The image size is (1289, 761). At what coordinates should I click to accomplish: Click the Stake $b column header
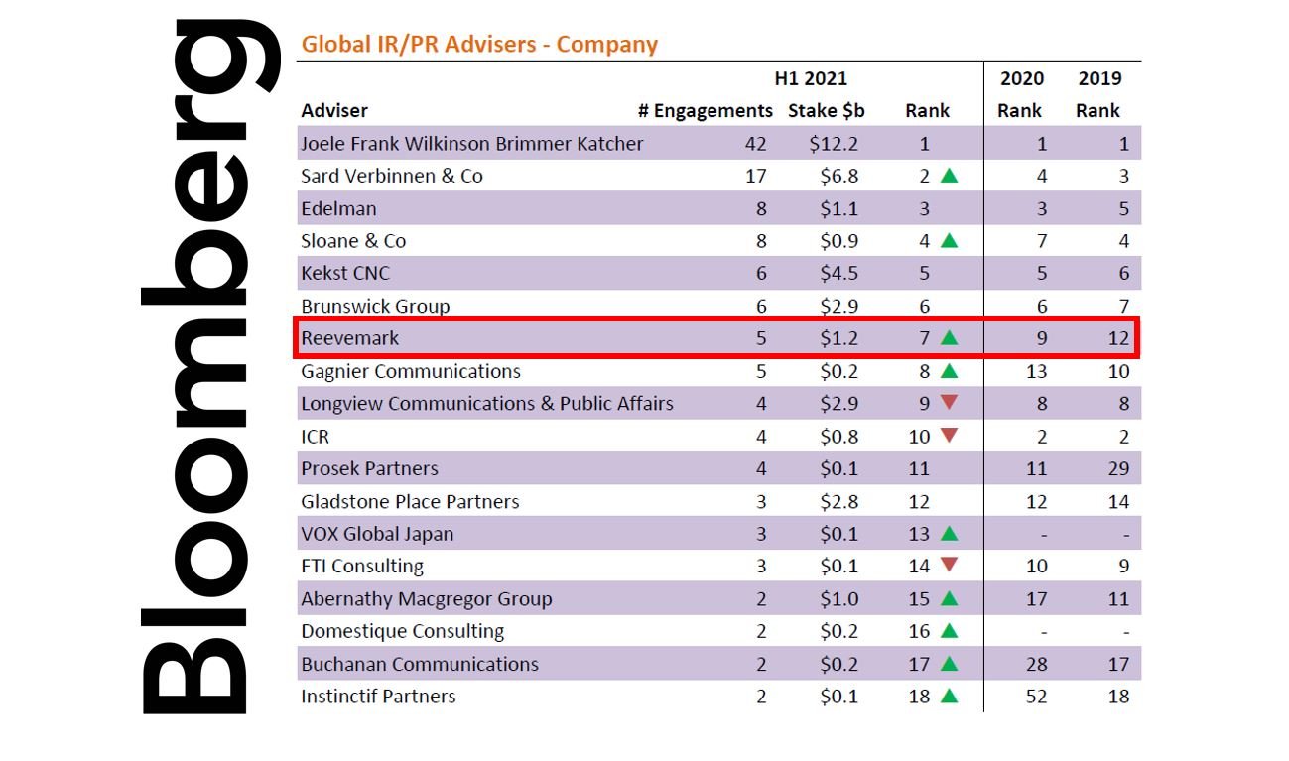click(827, 111)
